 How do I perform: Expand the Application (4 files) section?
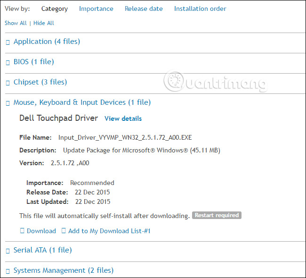[47, 42]
